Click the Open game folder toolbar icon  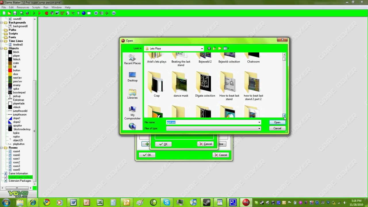click(9, 13)
